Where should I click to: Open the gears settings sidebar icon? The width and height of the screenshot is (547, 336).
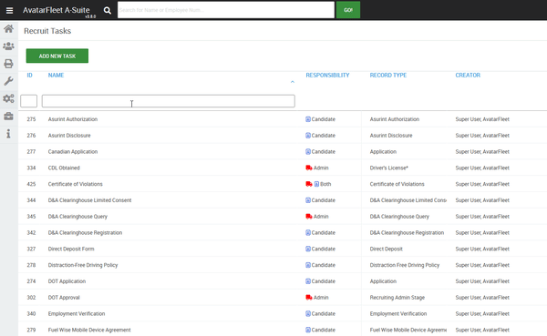[x=9, y=98]
